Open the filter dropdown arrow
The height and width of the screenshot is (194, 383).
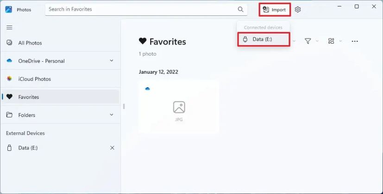click(x=317, y=41)
